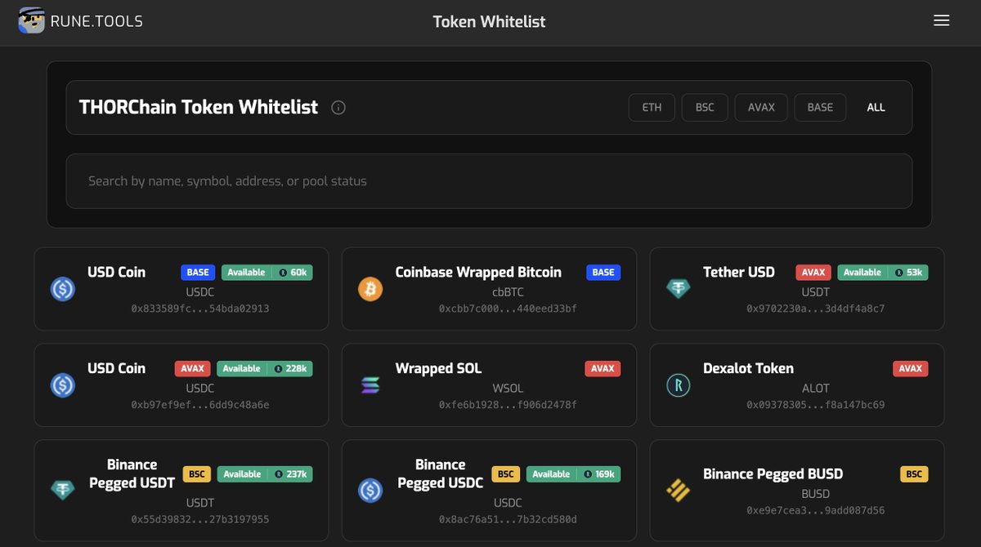
Task: Click the Available 228k pool badge
Action: coord(264,369)
